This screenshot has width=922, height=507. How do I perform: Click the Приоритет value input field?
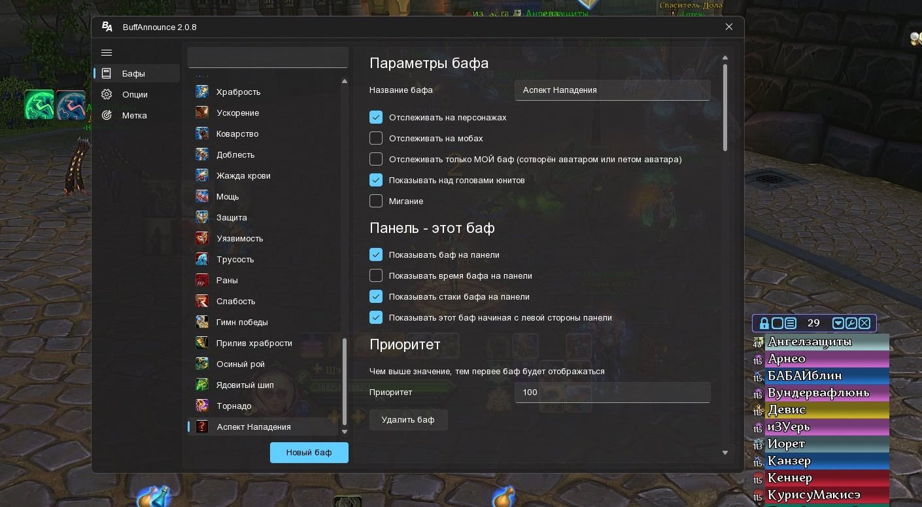click(613, 393)
